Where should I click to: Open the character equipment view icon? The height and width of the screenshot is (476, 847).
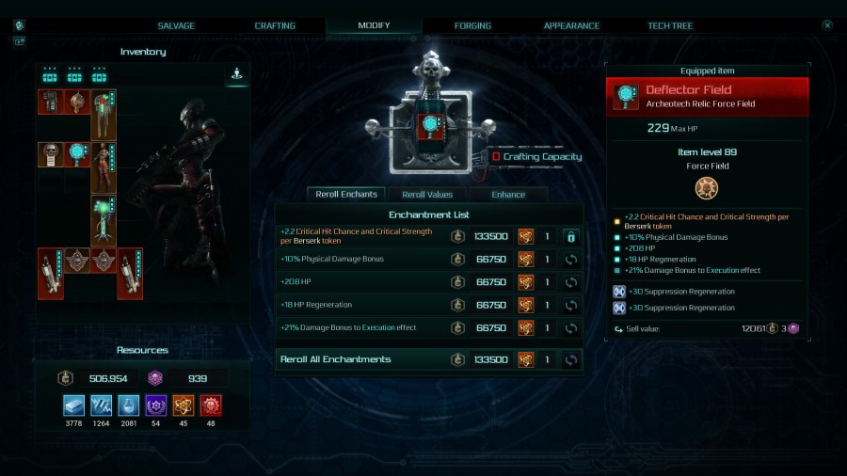[x=236, y=74]
